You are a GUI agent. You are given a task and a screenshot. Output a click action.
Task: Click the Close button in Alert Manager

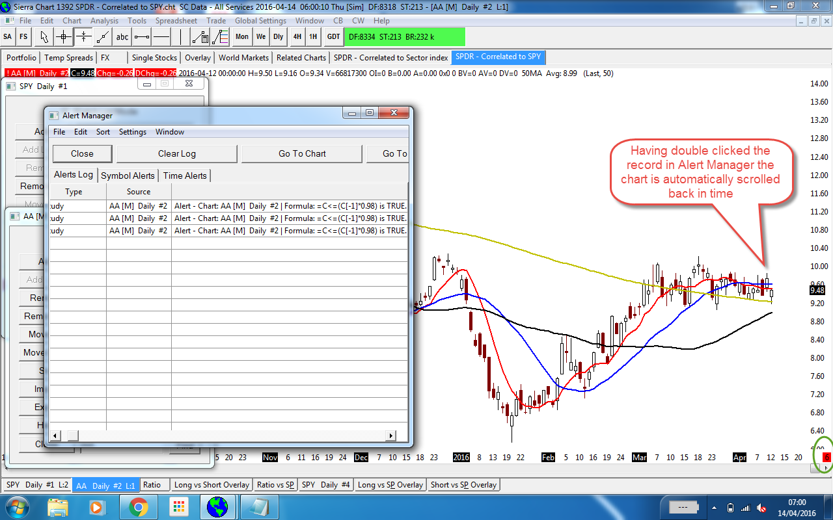coord(82,154)
